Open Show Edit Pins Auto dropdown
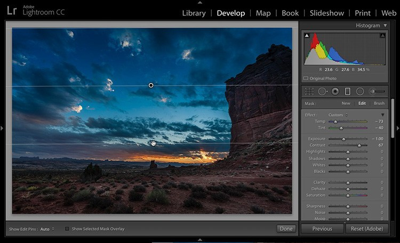Screen dimensions: 400x243 point(46,229)
